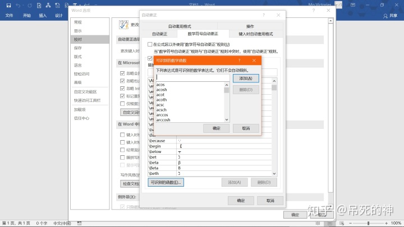404x227 pixels.
Task: Click 确定 at bottom of 自动更正 dialog
Action: [x=241, y=201]
